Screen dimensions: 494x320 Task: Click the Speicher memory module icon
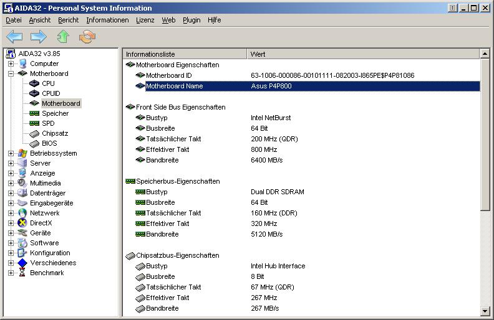(34, 113)
